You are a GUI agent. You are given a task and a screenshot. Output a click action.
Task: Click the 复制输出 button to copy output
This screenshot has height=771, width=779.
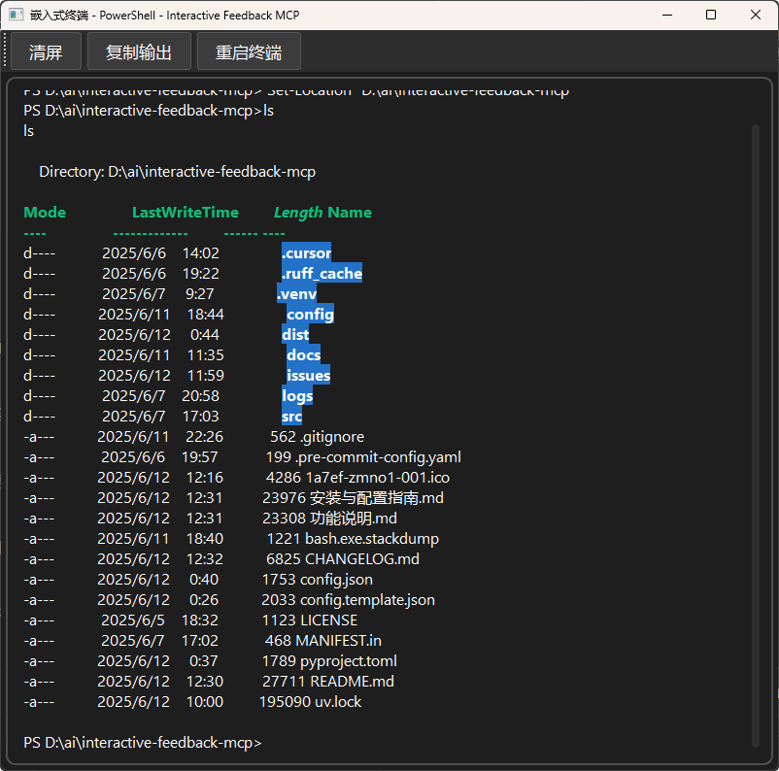coord(138,50)
